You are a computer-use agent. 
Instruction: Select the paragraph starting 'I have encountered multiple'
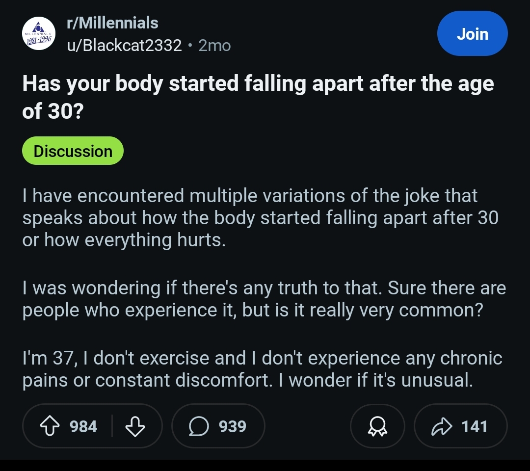tap(260, 218)
